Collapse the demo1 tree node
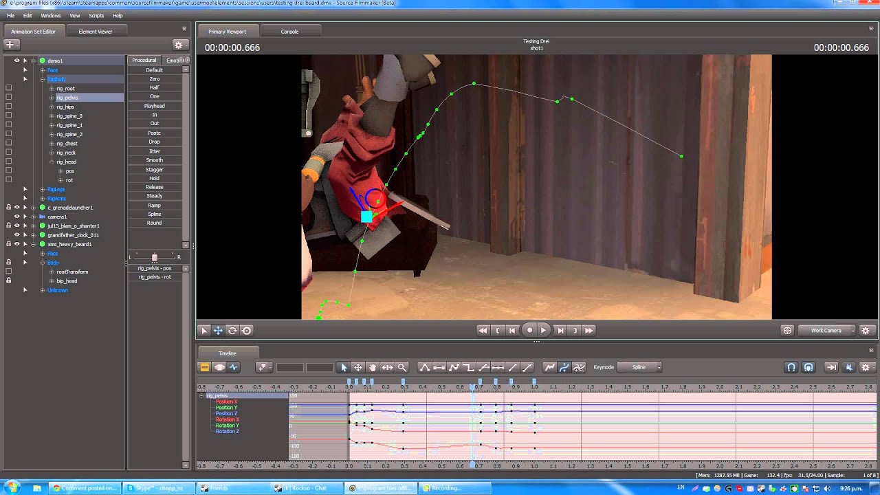 tap(33, 60)
